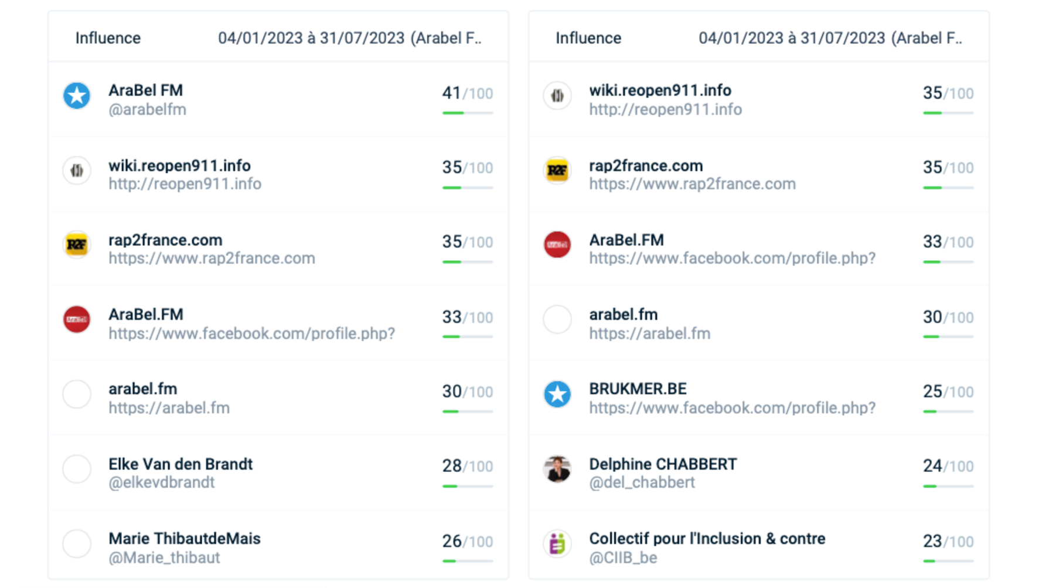Visit the @CIIB_be handle link

click(x=623, y=558)
